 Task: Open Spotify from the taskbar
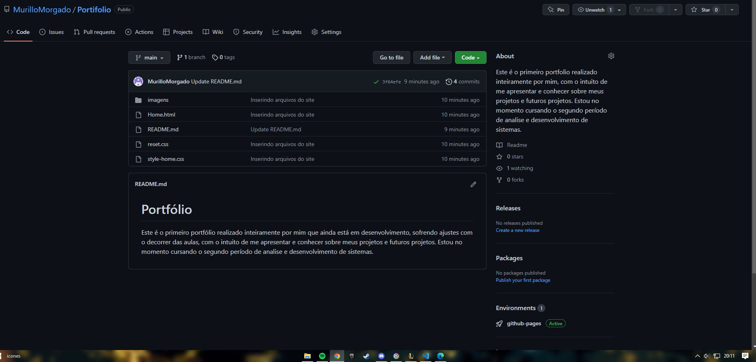322,356
